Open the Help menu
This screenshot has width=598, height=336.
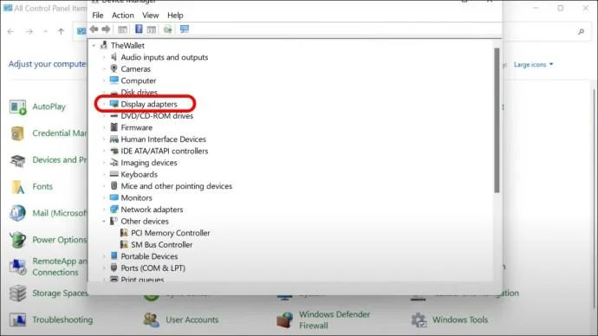175,16
